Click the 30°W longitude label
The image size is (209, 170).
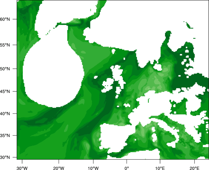(x=22, y=168)
